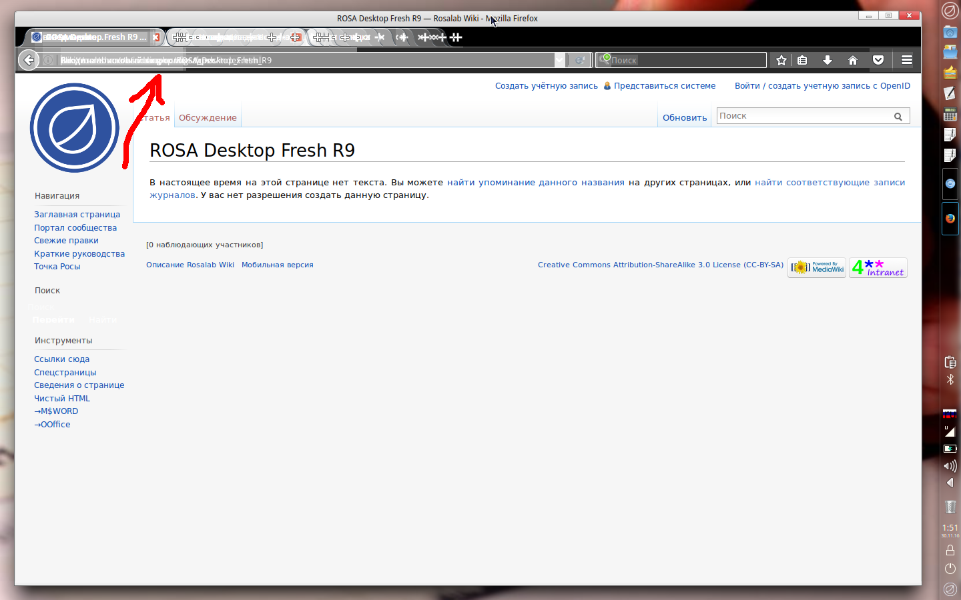961x600 pixels.
Task: Open the Firefox downloads arrow
Action: point(828,60)
